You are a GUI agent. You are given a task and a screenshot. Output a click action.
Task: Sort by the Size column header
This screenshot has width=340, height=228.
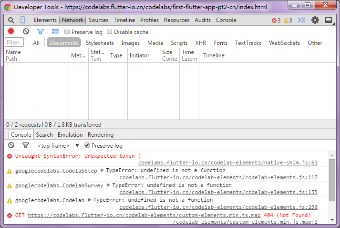pos(170,55)
